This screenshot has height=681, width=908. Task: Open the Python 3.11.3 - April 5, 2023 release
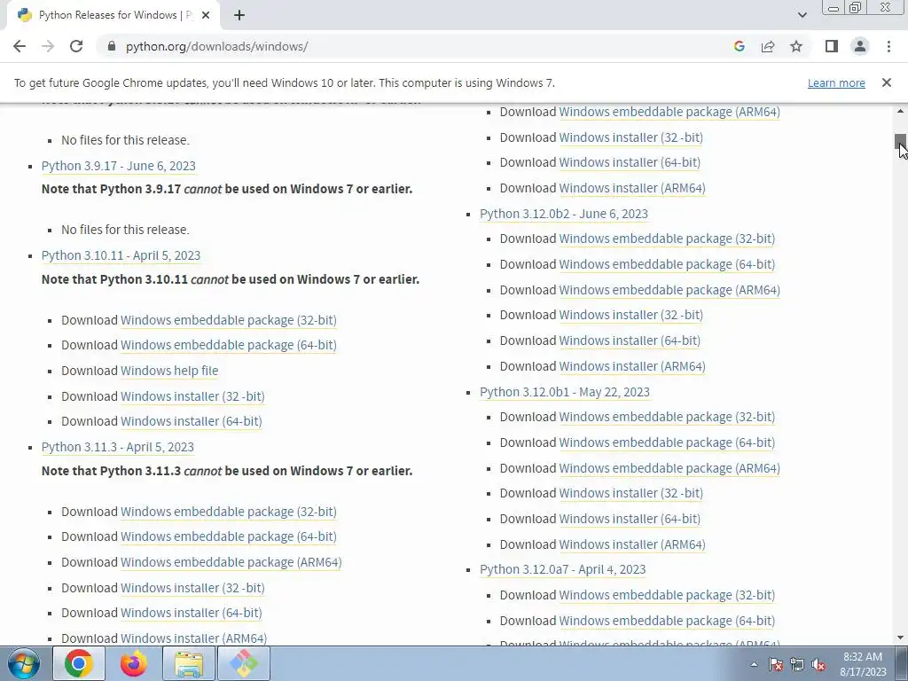(118, 447)
